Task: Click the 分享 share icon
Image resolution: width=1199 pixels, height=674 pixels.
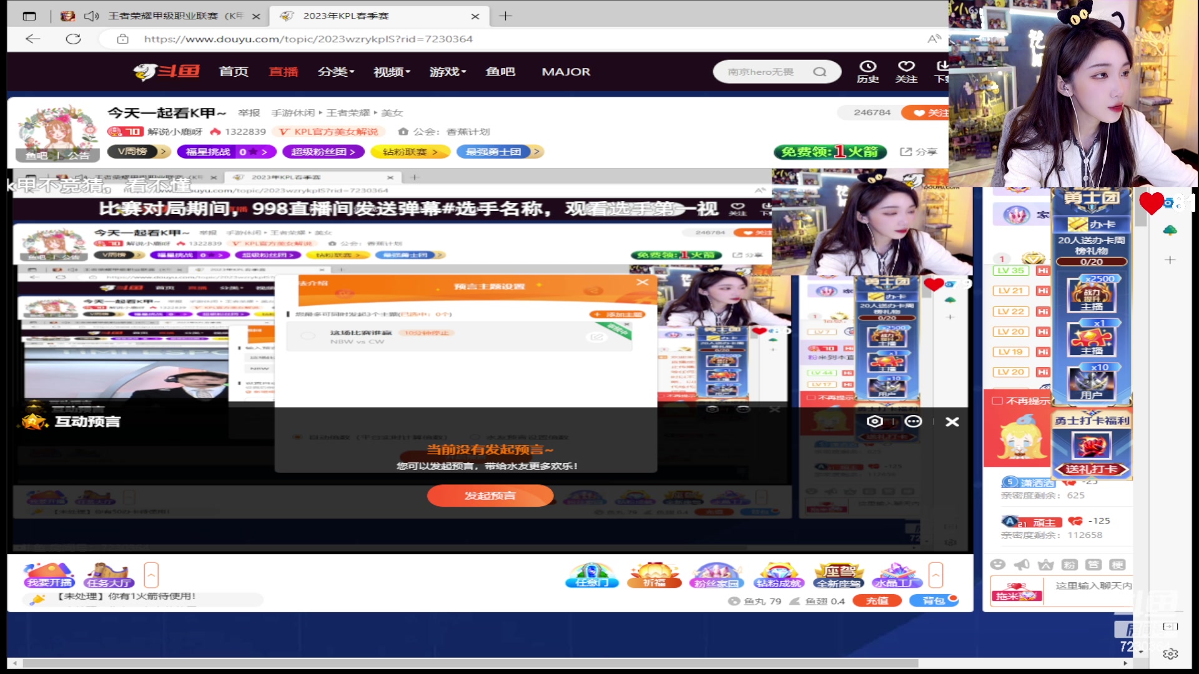Action: point(919,152)
